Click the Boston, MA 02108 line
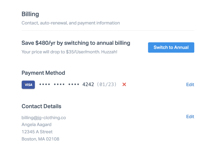 (x=40, y=139)
